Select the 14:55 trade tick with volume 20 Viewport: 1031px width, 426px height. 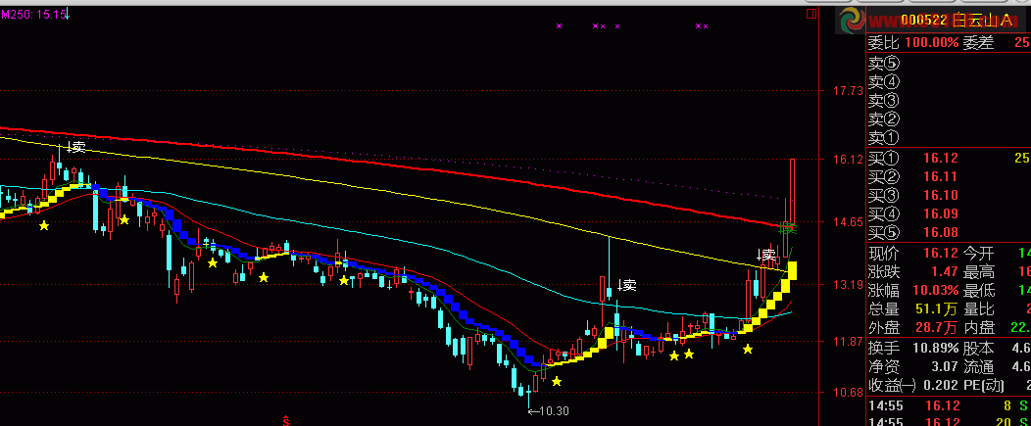pyautogui.click(x=949, y=421)
